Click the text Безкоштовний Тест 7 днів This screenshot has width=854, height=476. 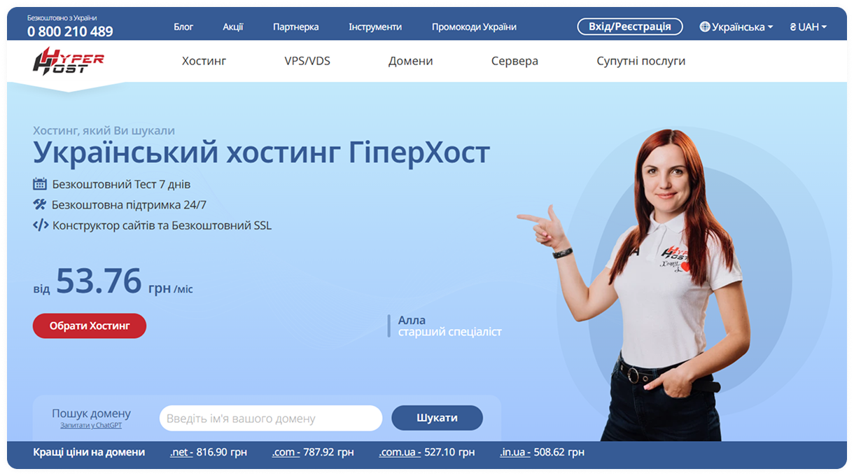(121, 184)
